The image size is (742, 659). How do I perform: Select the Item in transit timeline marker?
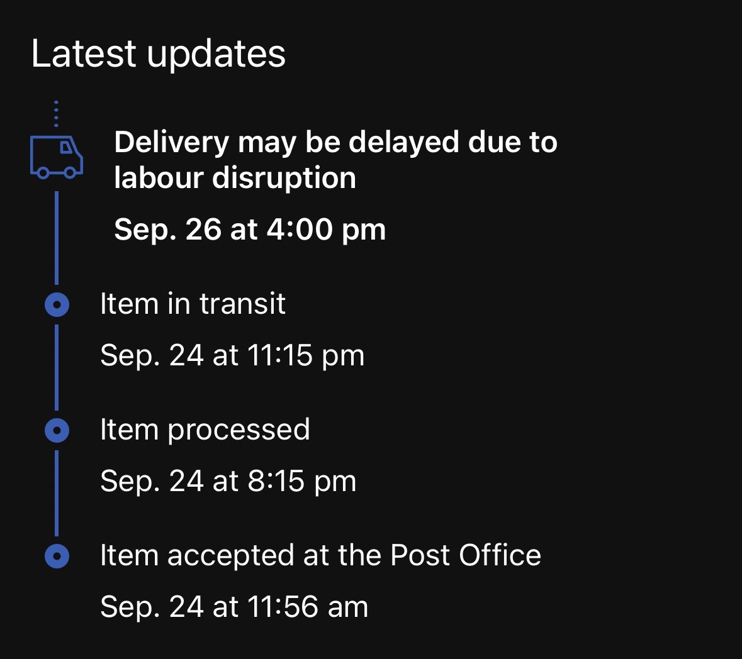click(57, 306)
